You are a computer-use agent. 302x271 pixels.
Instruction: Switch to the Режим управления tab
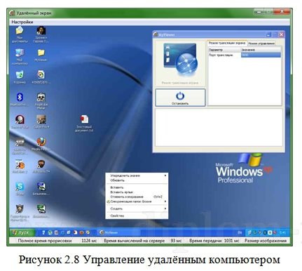[x=261, y=44]
